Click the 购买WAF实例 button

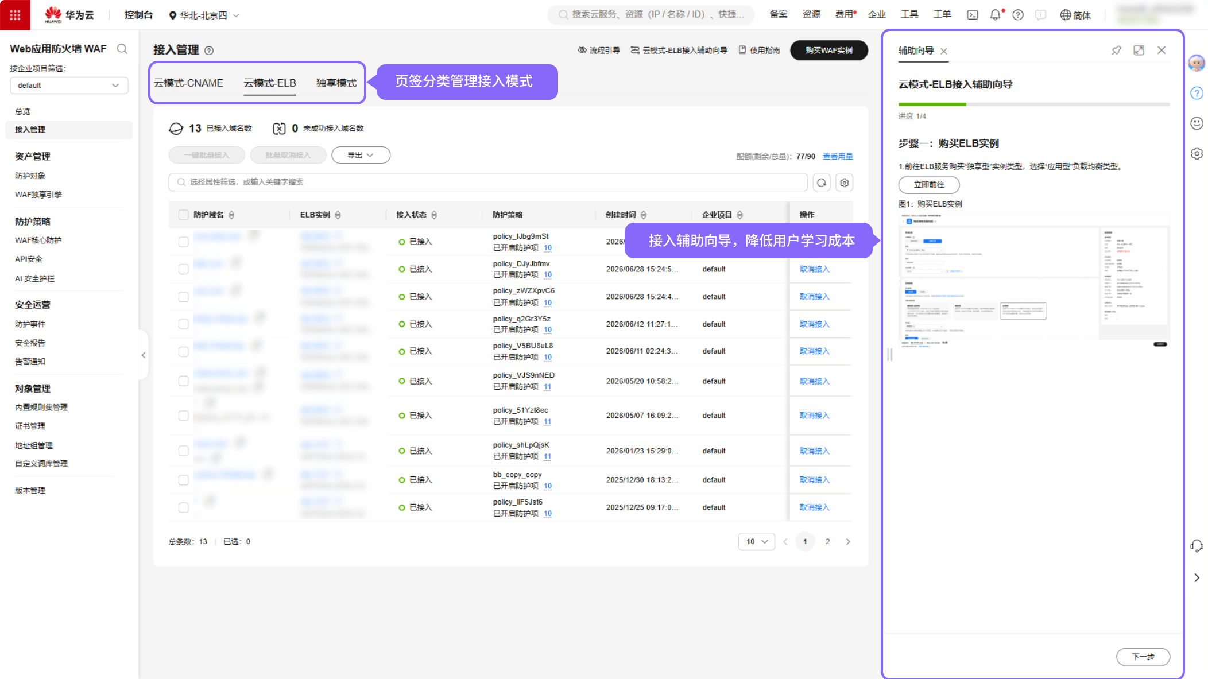(x=828, y=51)
